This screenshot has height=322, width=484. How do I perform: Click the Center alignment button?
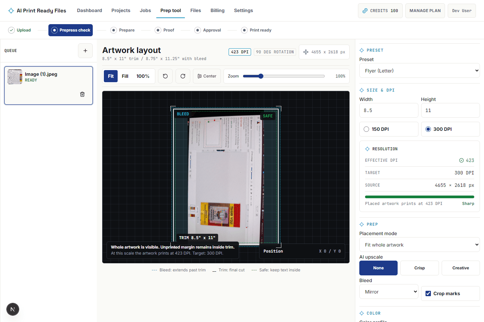(207, 76)
